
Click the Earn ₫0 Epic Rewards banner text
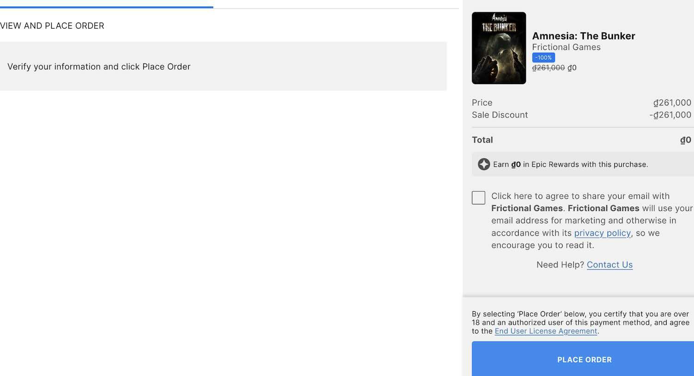pos(570,165)
